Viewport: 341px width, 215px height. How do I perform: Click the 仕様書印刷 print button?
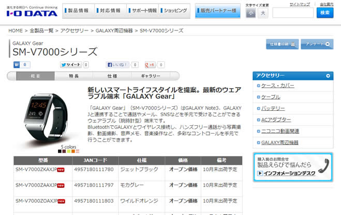(283, 44)
